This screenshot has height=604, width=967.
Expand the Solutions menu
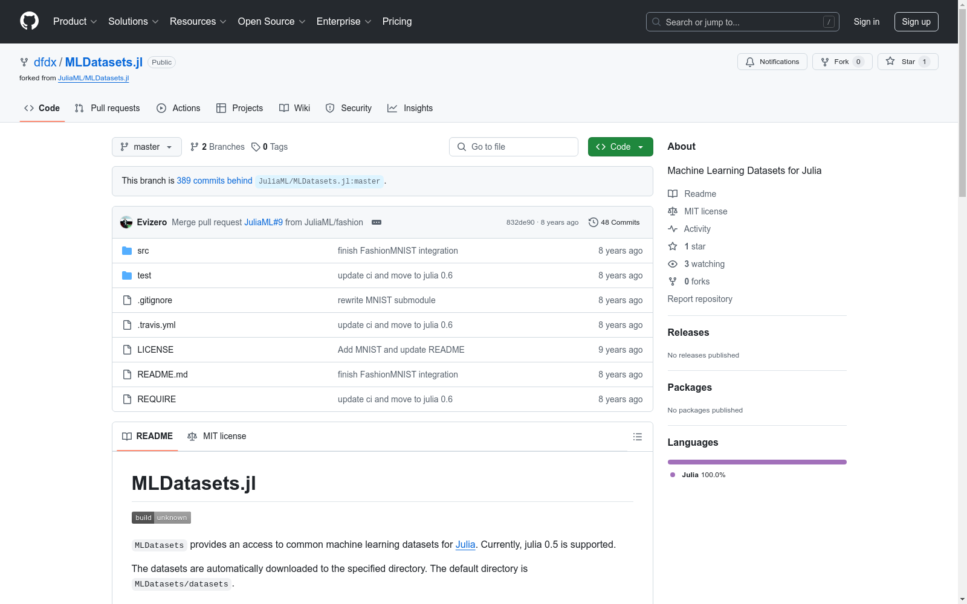pos(134,21)
